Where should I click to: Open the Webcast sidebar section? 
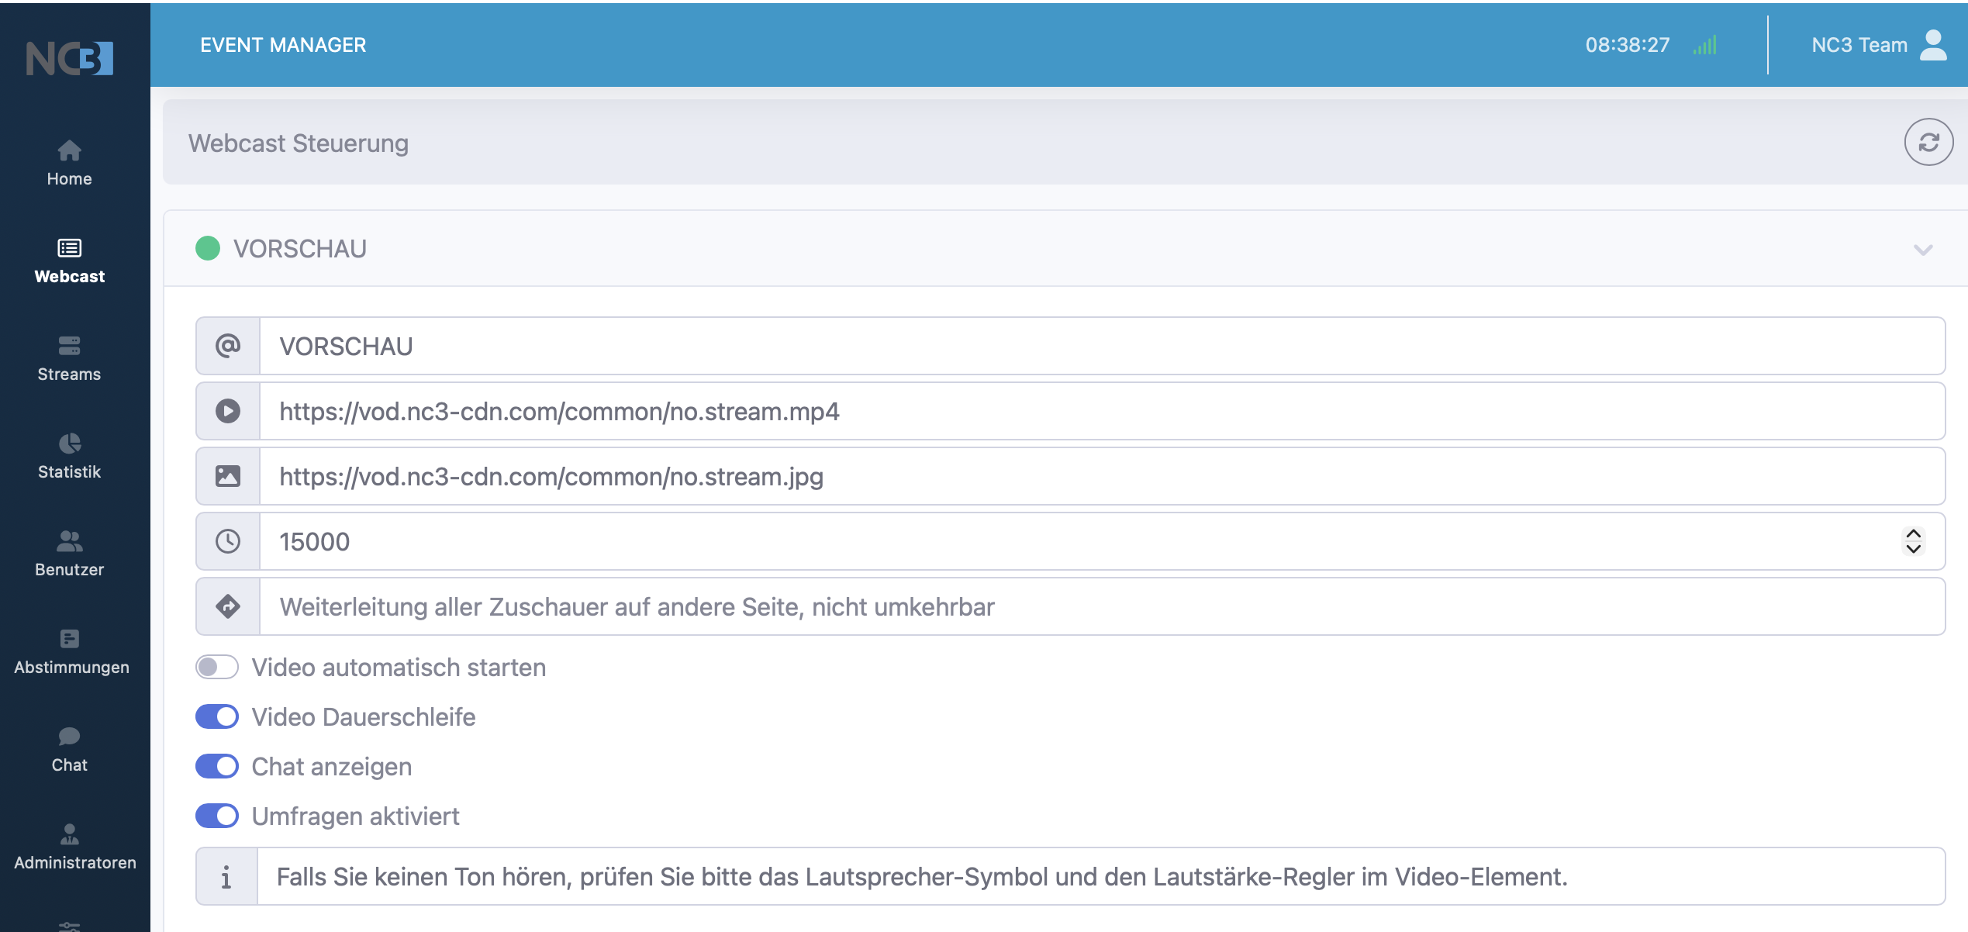(69, 261)
